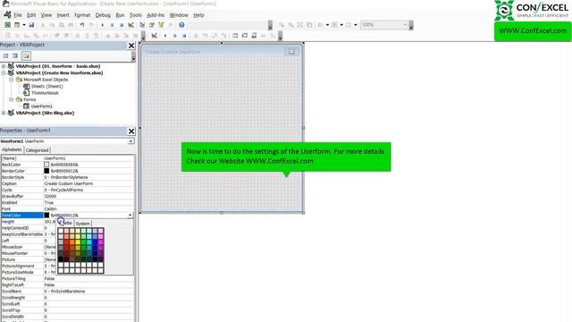The width and height of the screenshot is (572, 322).
Task: Open the Tools menu
Action: coord(135,15)
